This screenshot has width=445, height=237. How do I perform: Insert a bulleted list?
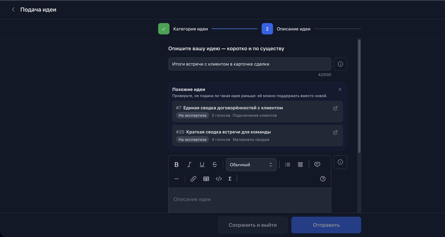click(288, 165)
